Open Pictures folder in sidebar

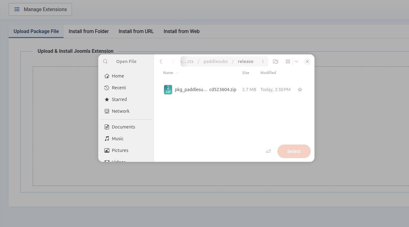(x=126, y=150)
